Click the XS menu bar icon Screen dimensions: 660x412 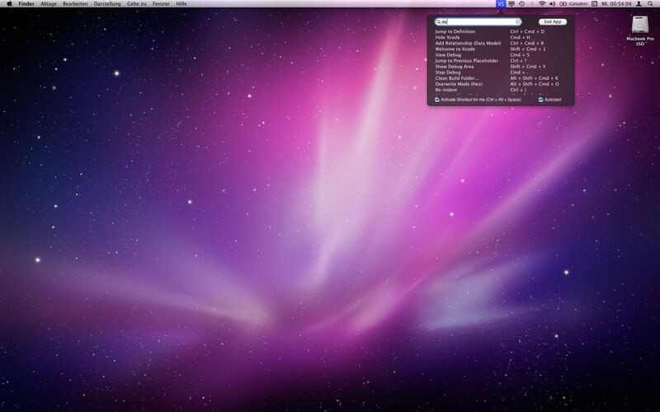coord(501,4)
